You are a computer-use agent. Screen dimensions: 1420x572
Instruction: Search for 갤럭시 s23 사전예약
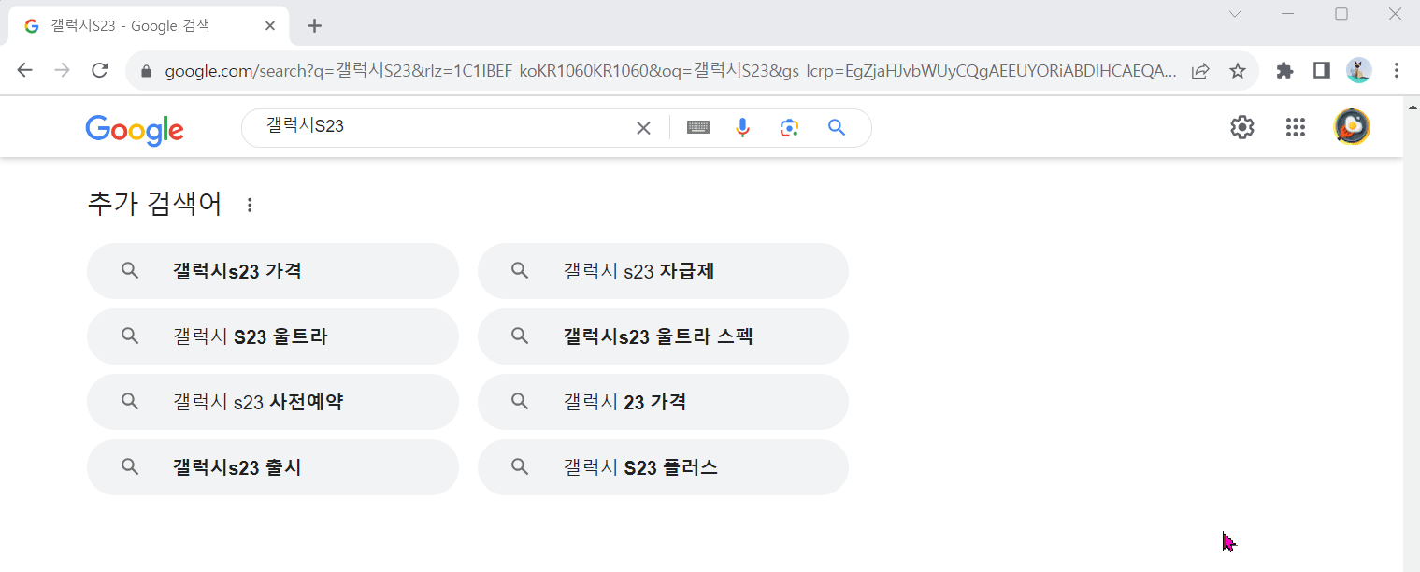click(x=273, y=402)
